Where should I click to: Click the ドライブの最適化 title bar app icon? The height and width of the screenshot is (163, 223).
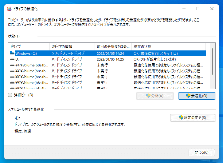[9, 9]
